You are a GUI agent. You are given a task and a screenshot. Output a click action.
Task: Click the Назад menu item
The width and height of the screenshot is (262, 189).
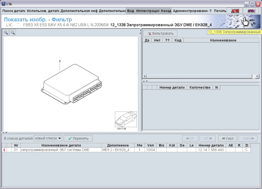pos(166,11)
